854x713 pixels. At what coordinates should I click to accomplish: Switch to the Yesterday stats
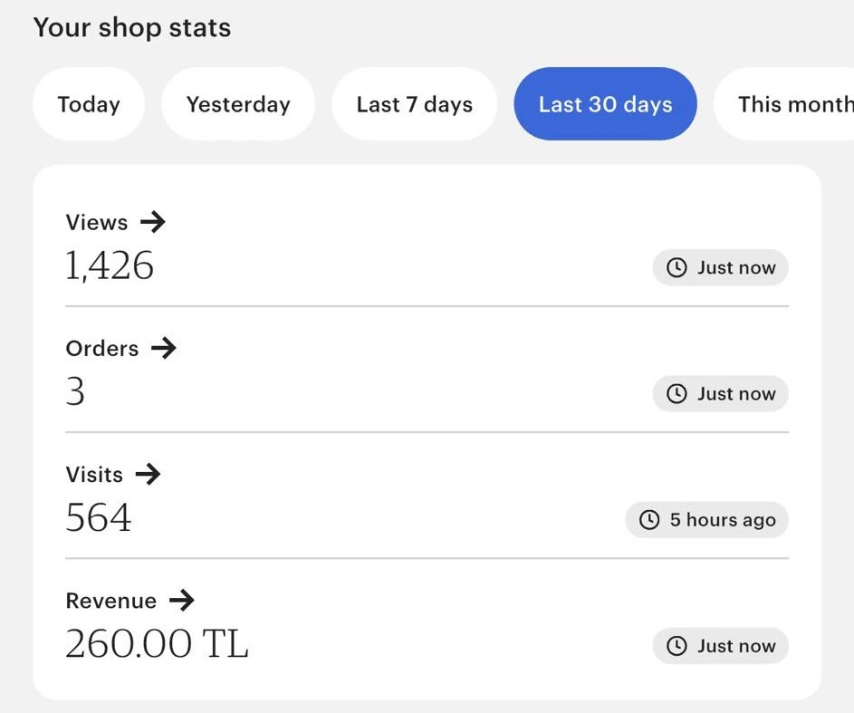238,104
